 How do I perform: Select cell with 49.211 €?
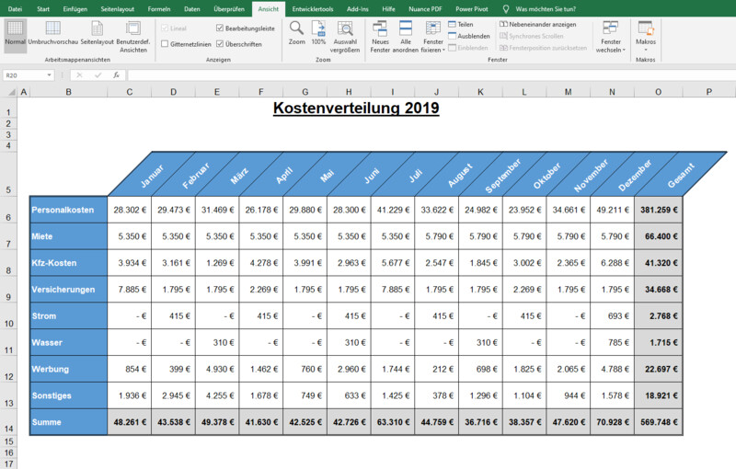[612, 210]
